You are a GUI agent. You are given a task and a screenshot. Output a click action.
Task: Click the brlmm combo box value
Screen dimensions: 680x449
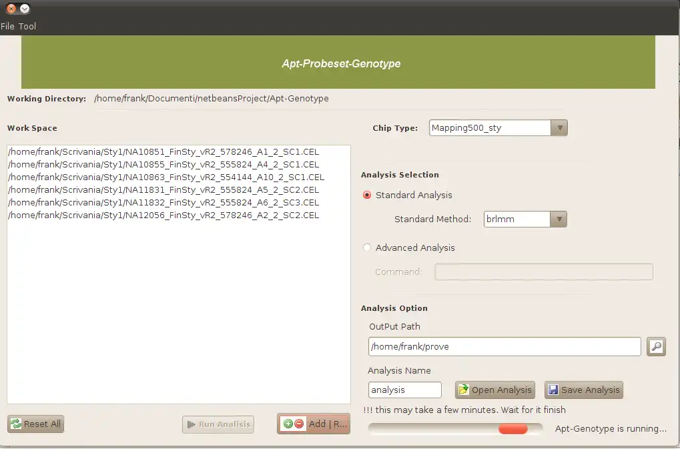(x=517, y=219)
